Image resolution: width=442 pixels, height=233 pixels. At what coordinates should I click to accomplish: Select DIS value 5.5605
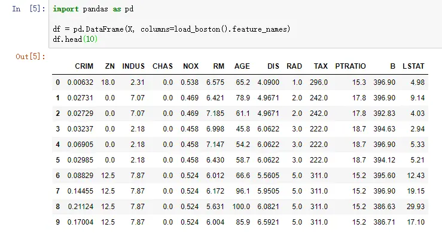point(269,175)
